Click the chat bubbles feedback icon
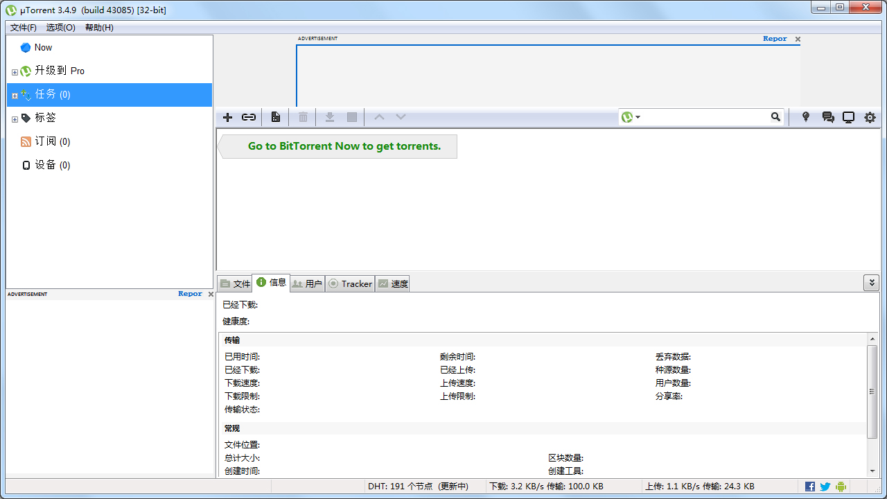887x499 pixels. coord(828,117)
